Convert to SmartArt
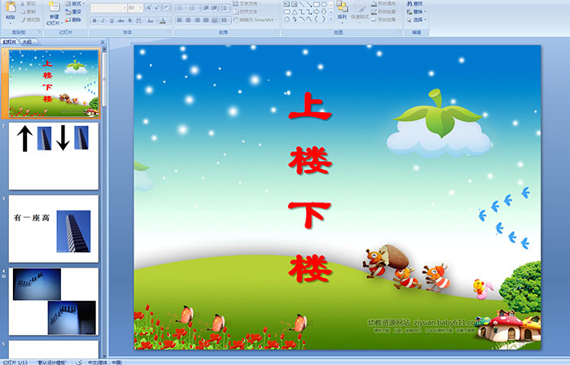Screen dimensions: 570x365 (255, 20)
